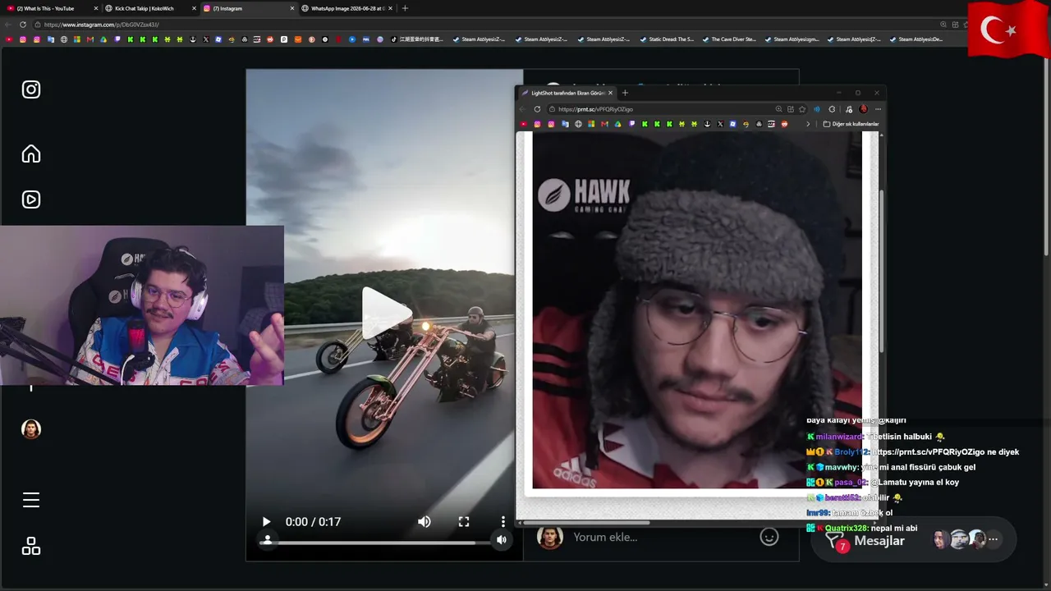Reload the prnt.sc page in popup window
Viewport: 1051px width, 591px height.
[537, 109]
